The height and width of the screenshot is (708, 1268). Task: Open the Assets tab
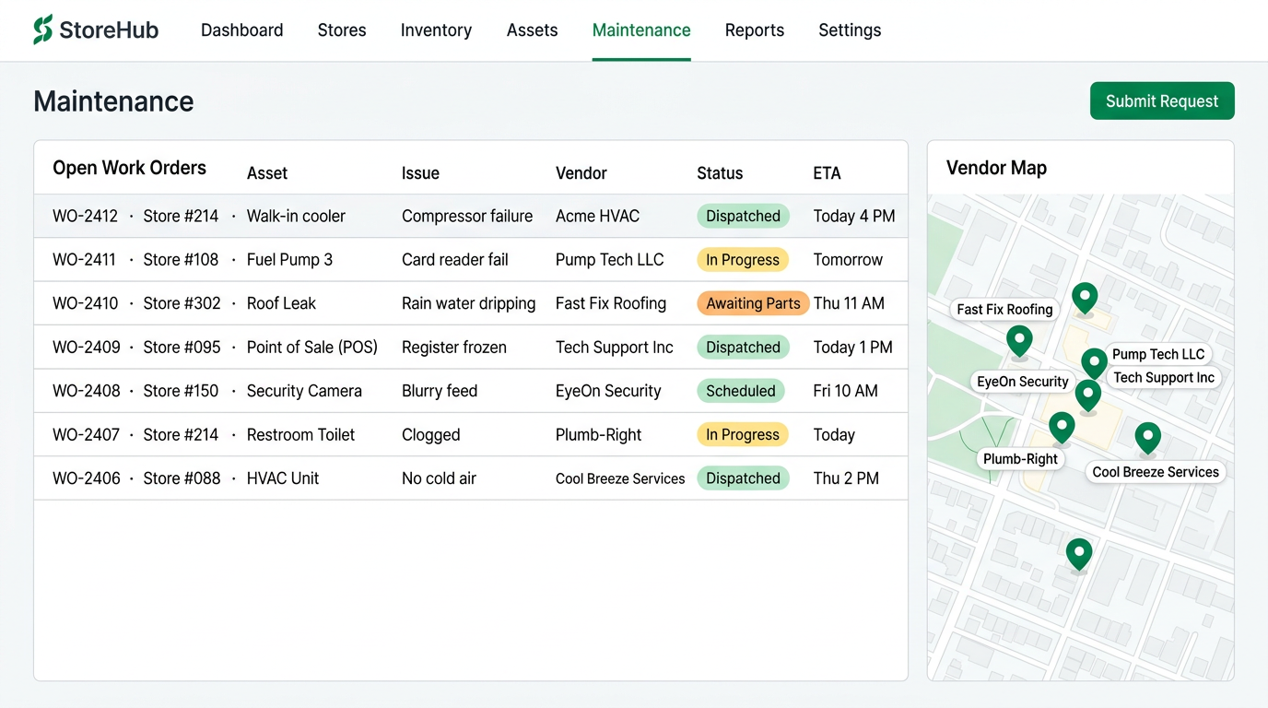(x=533, y=30)
